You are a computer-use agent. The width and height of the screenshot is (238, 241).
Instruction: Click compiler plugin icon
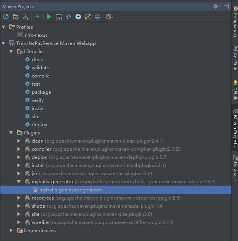[x=27, y=149]
